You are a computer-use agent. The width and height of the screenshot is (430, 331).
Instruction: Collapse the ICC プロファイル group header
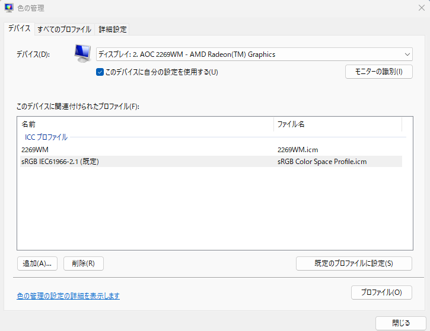[x=46, y=137]
